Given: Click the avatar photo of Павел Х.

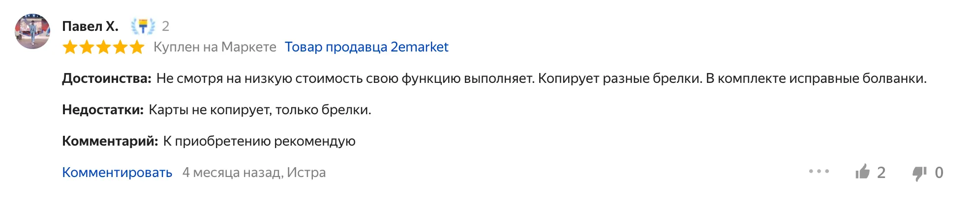Looking at the screenshot, I should (32, 31).
